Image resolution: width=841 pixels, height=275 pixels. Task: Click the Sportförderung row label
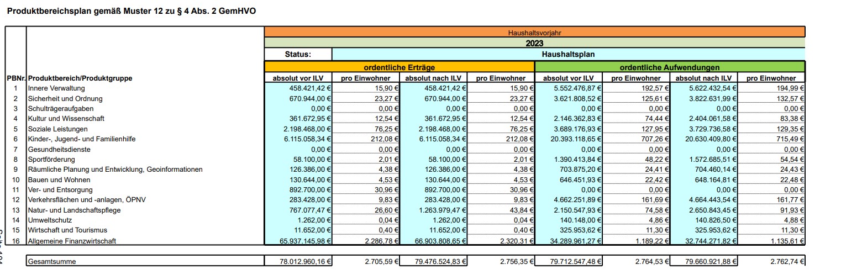[x=52, y=160]
